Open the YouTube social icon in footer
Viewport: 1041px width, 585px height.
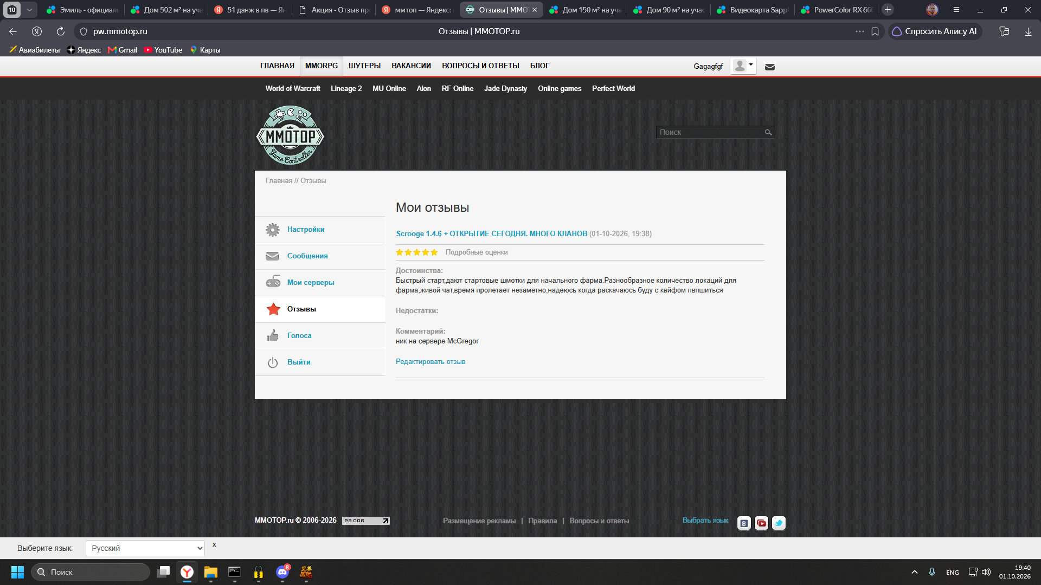coord(761,523)
